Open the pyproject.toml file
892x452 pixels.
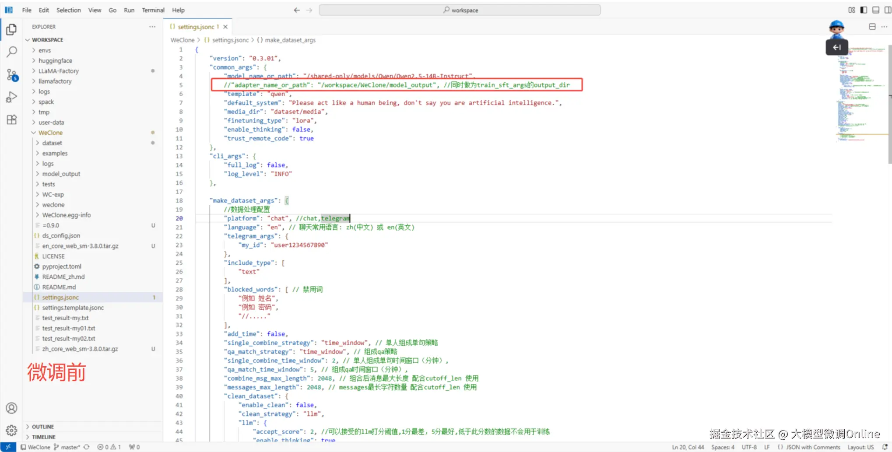point(62,266)
